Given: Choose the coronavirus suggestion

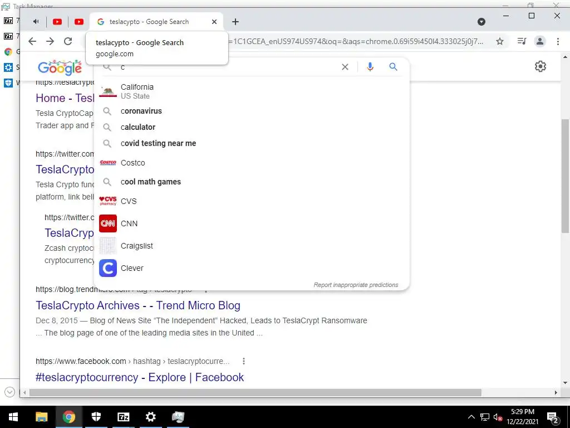Looking at the screenshot, I should pyautogui.click(x=252, y=111).
